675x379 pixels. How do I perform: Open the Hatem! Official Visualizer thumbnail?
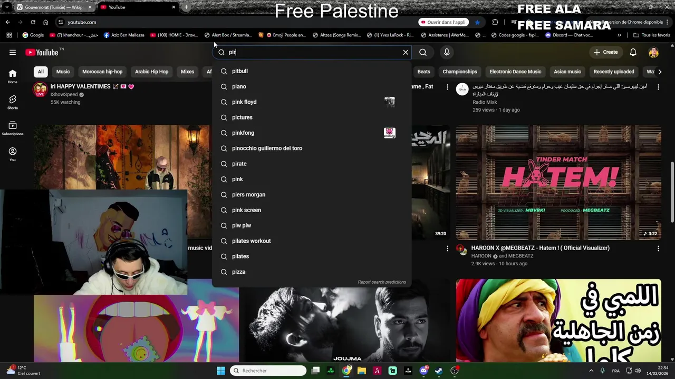[x=558, y=182]
